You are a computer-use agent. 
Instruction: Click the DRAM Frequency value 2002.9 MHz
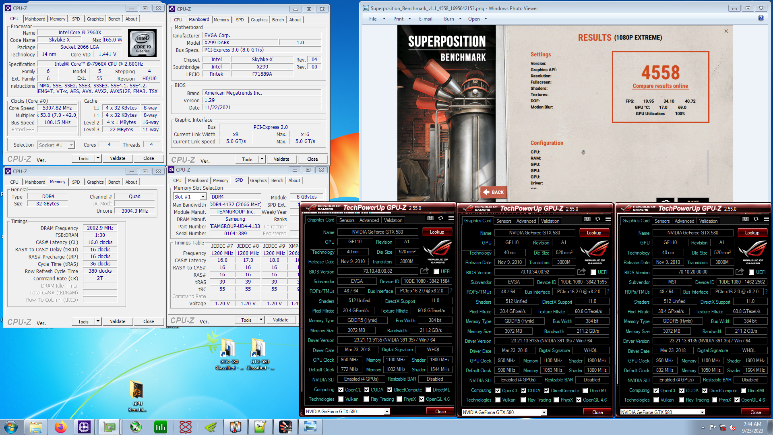[100, 228]
